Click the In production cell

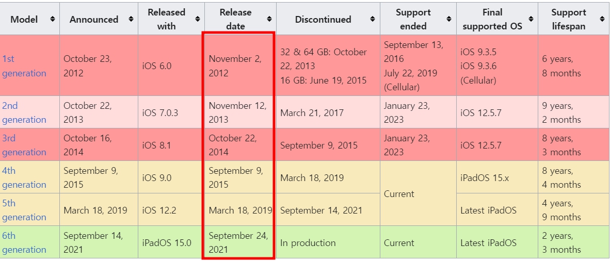point(308,242)
